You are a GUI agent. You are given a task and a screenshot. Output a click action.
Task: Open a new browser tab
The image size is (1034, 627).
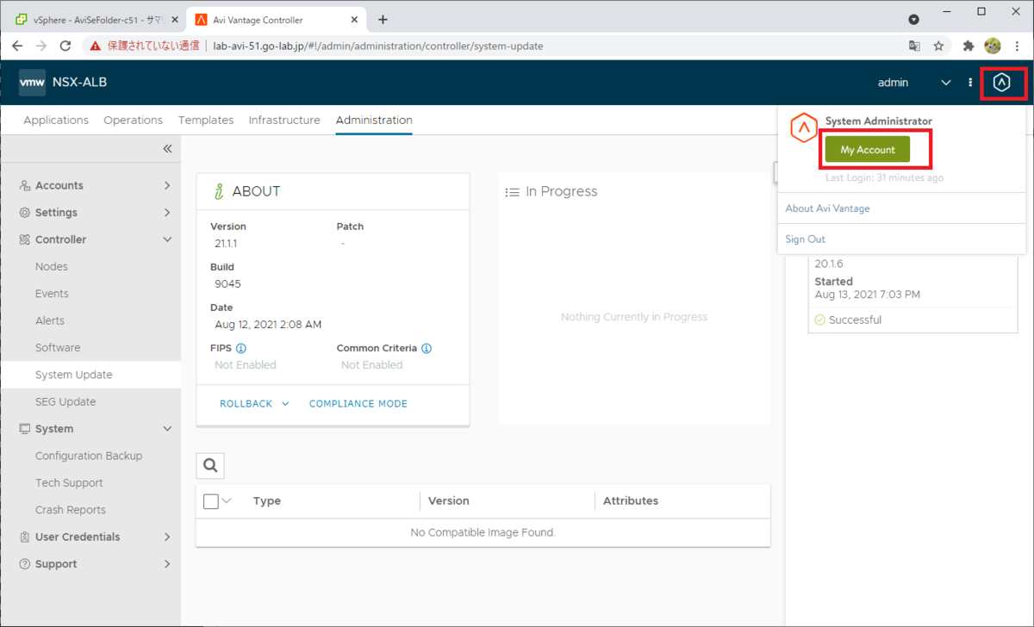pyautogui.click(x=383, y=19)
